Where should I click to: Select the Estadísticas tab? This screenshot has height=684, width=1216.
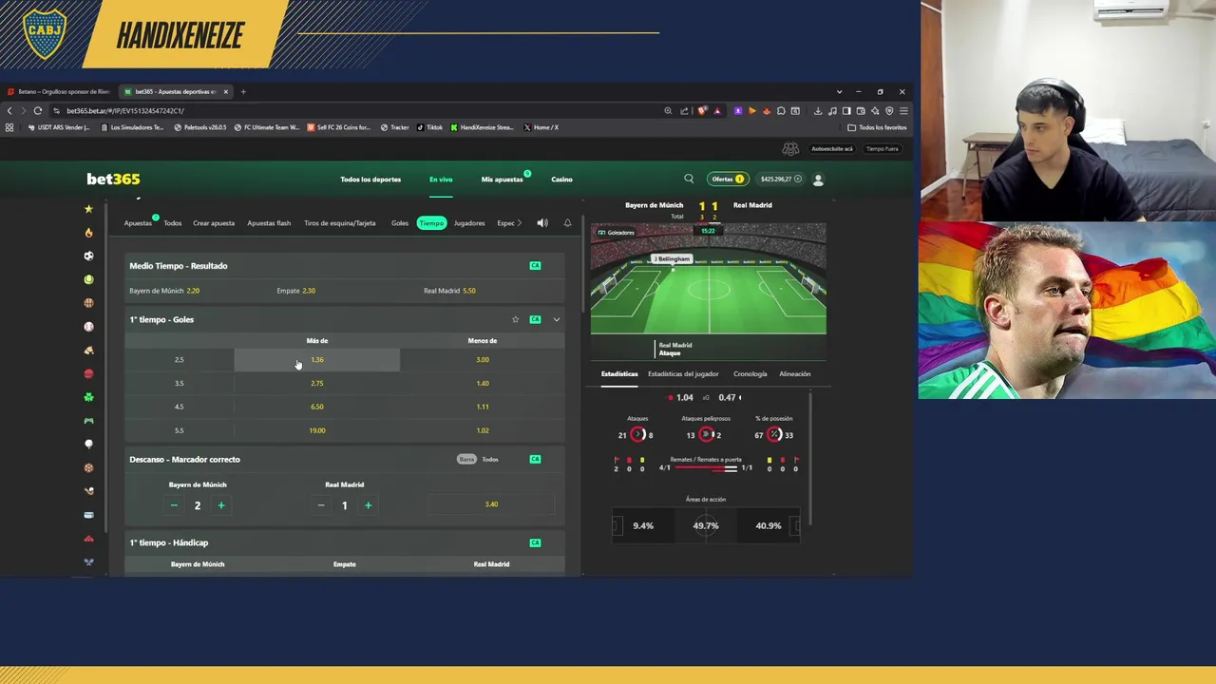tap(619, 374)
